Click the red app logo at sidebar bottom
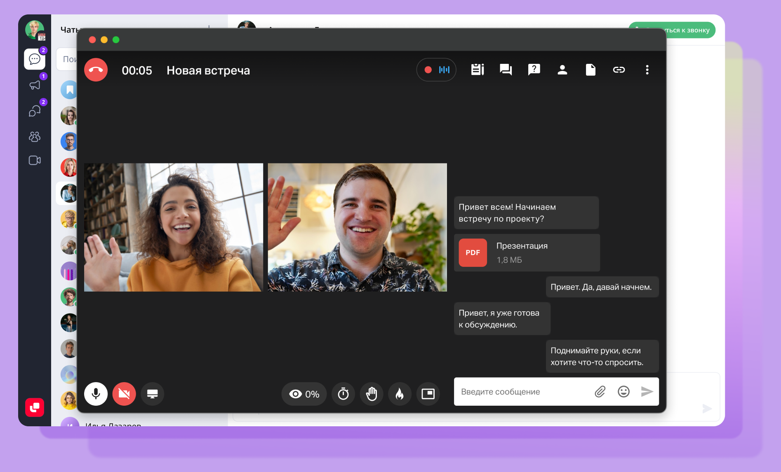Screen dimensions: 781x472 coord(35,407)
